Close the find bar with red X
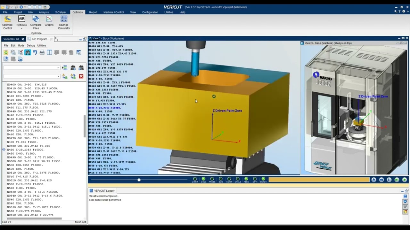 (x=81, y=76)
